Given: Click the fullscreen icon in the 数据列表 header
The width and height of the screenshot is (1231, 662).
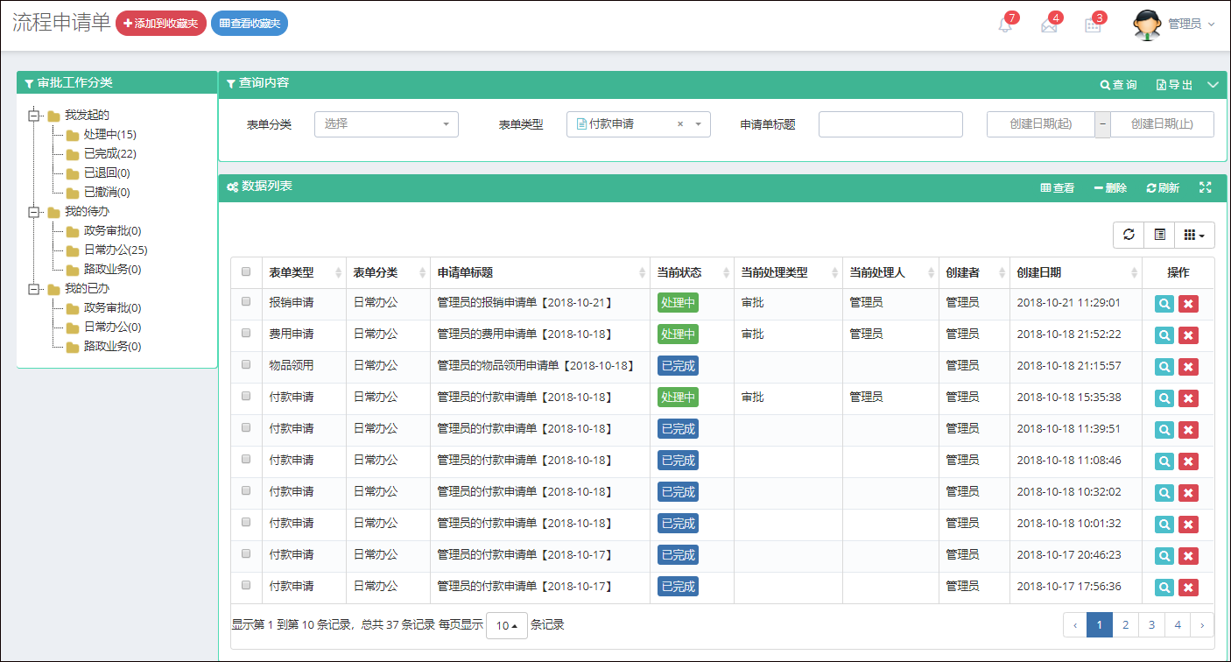Looking at the screenshot, I should tap(1205, 187).
